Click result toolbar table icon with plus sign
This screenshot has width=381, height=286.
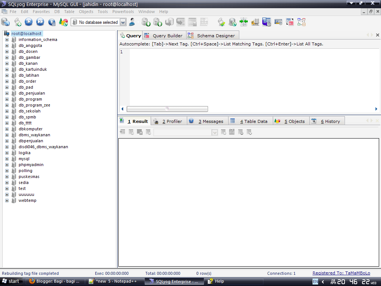tap(223, 132)
